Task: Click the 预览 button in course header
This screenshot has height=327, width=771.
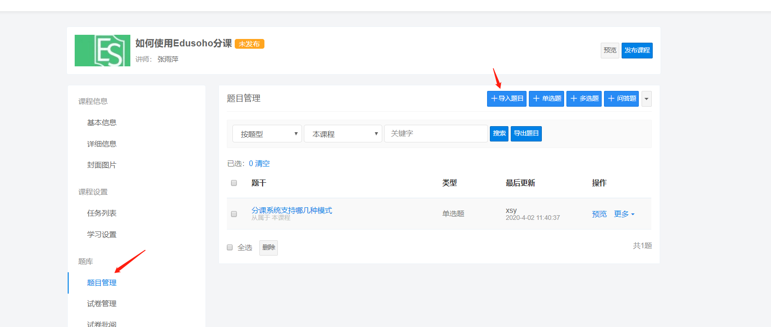Action: coord(610,50)
